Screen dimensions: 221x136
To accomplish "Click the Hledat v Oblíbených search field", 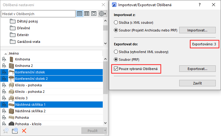I will (38, 14).
